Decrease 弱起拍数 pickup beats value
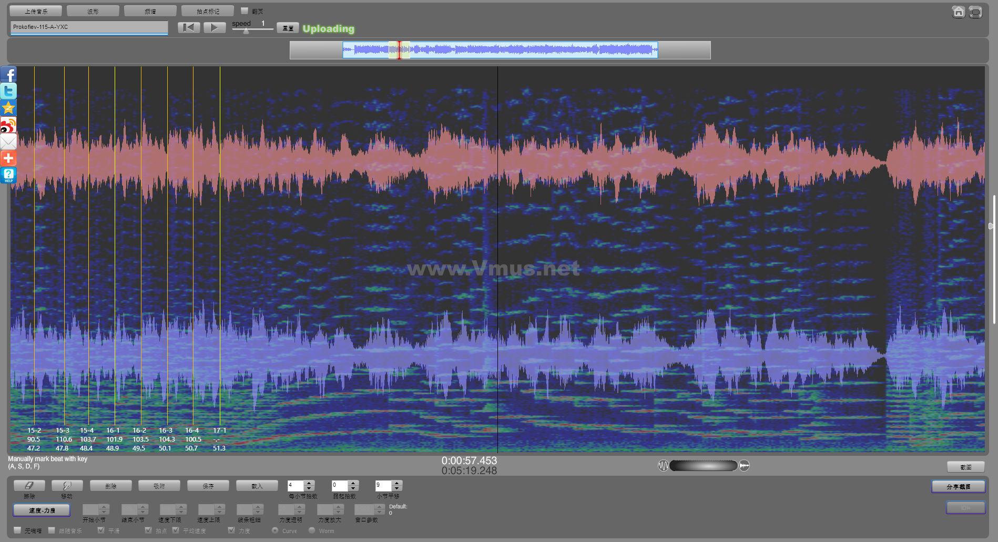Screen dimensions: 998x542 [353, 488]
